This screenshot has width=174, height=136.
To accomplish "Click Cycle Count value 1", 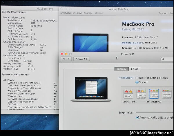I will pyautogui.click(x=24, y=58).
